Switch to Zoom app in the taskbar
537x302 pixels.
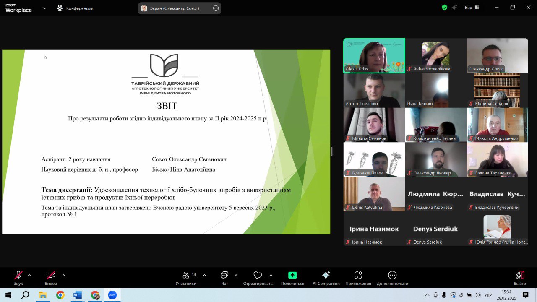pyautogui.click(x=112, y=295)
